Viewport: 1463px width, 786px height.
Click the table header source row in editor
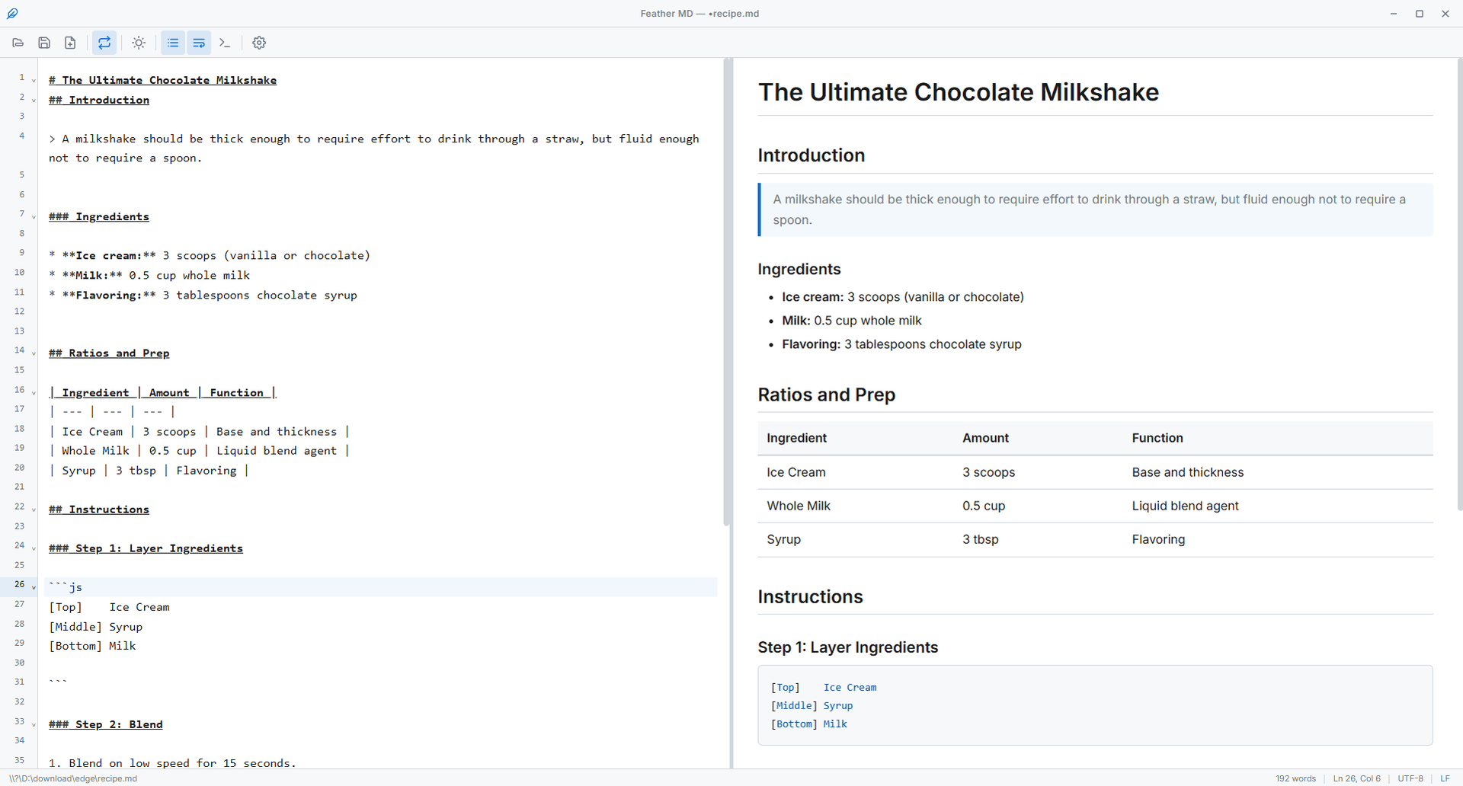point(162,393)
